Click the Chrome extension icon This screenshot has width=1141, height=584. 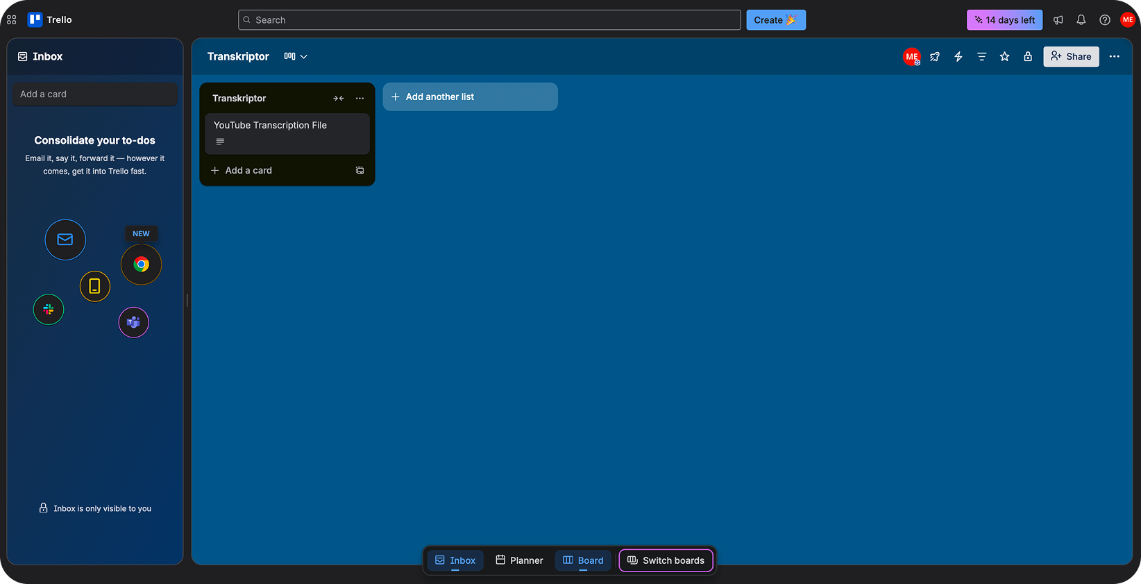pyautogui.click(x=141, y=265)
